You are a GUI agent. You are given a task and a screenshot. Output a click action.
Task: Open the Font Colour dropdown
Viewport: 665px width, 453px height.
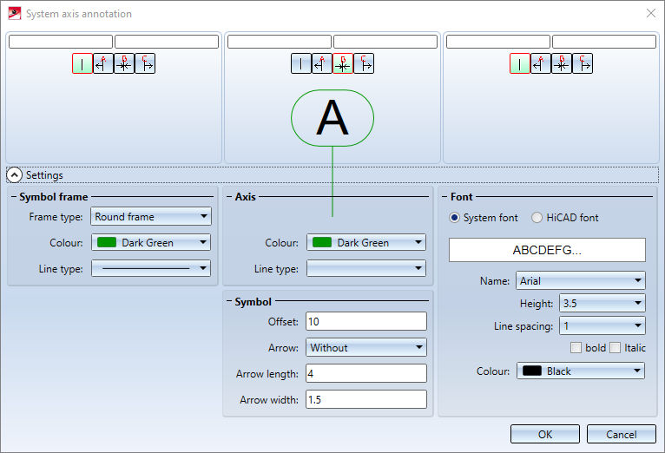(581, 371)
